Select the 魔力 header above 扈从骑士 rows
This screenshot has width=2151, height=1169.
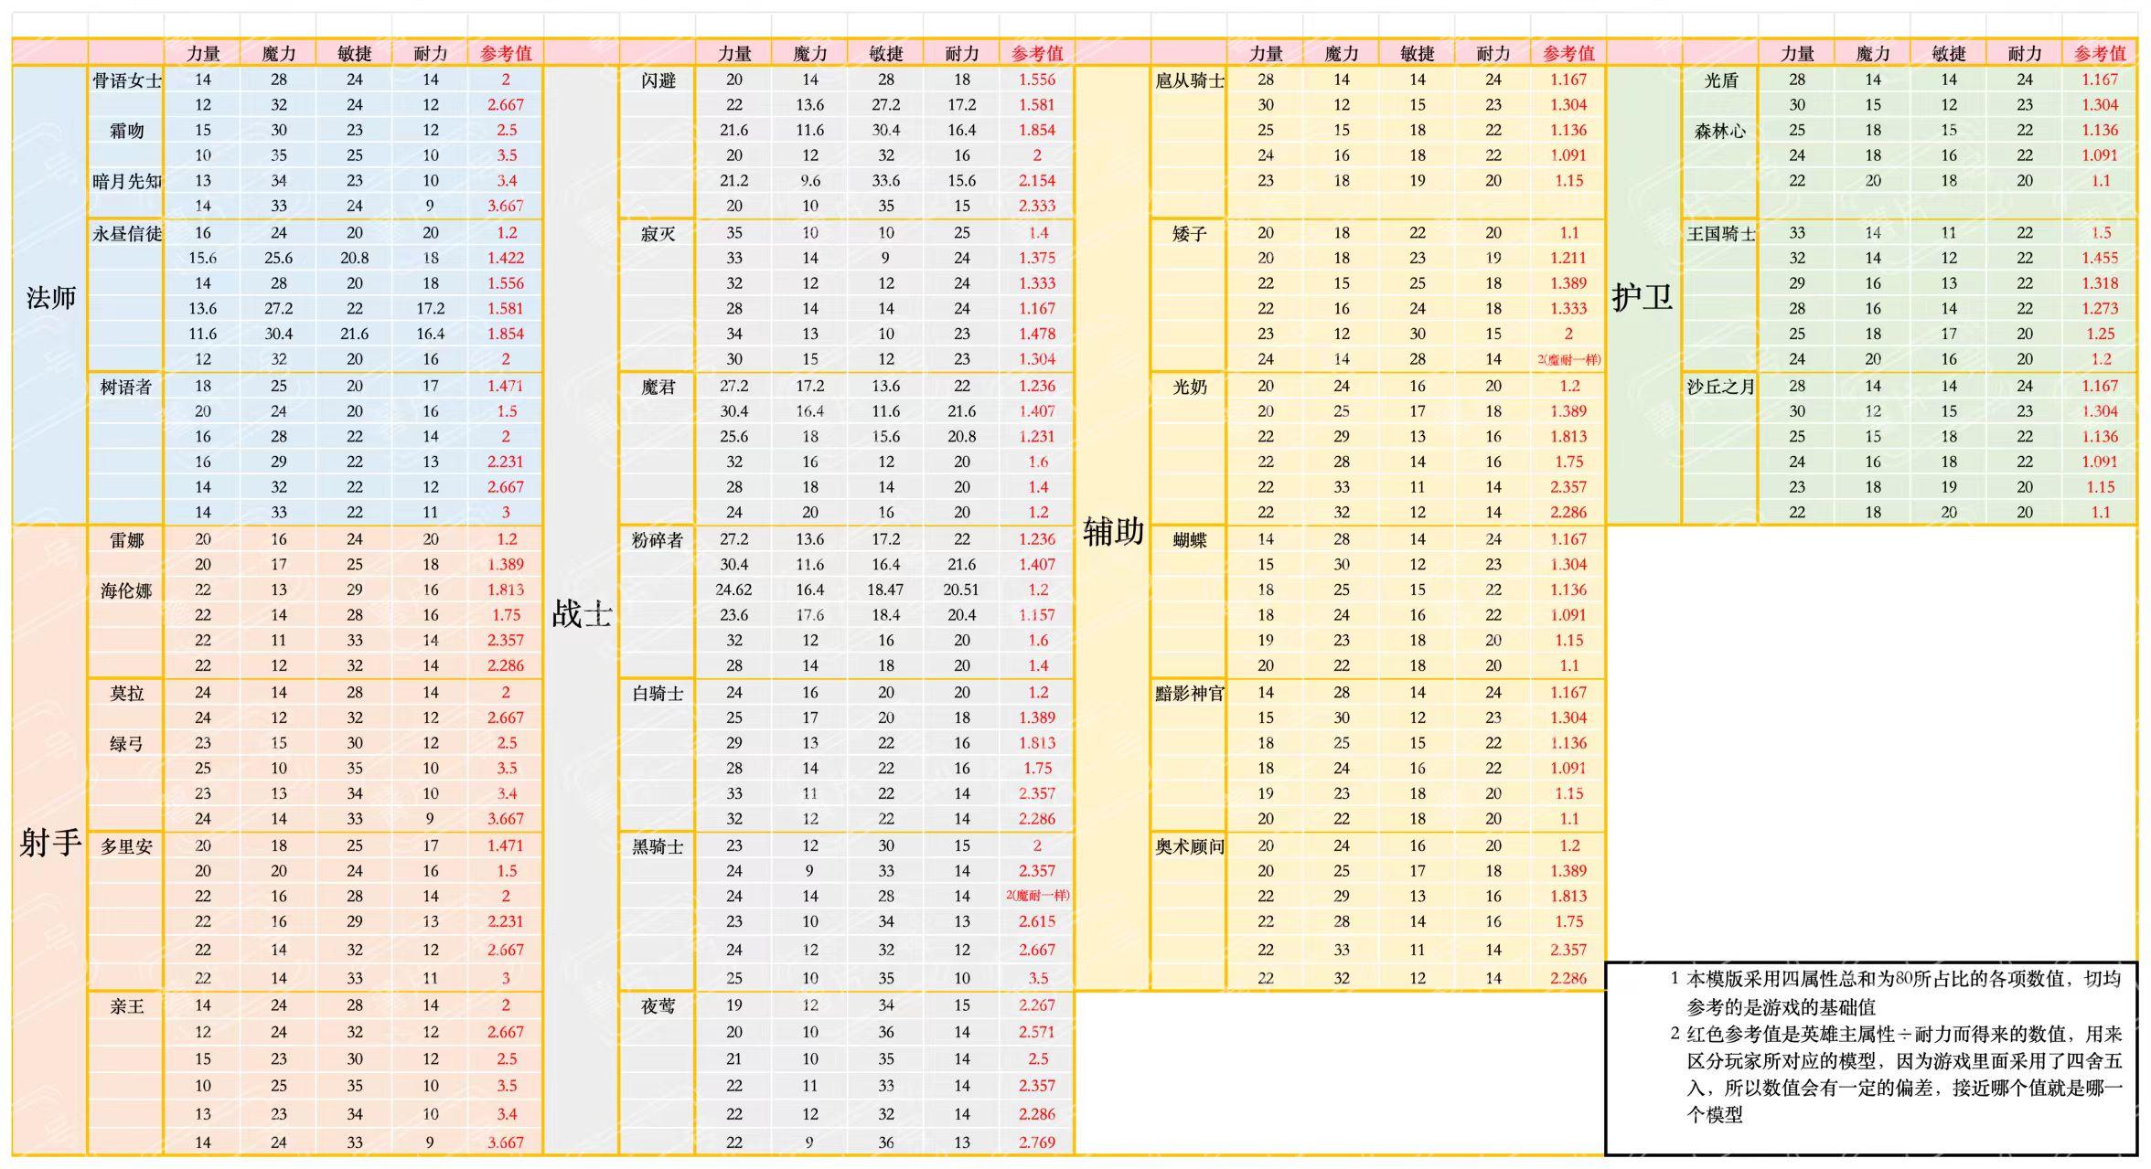[x=1341, y=53]
